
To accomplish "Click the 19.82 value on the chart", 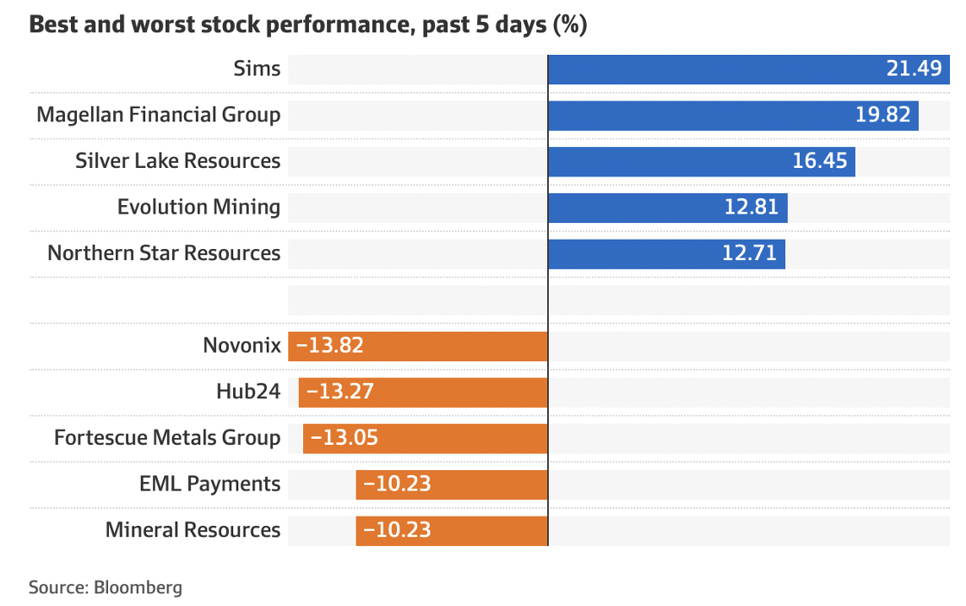I will (883, 115).
